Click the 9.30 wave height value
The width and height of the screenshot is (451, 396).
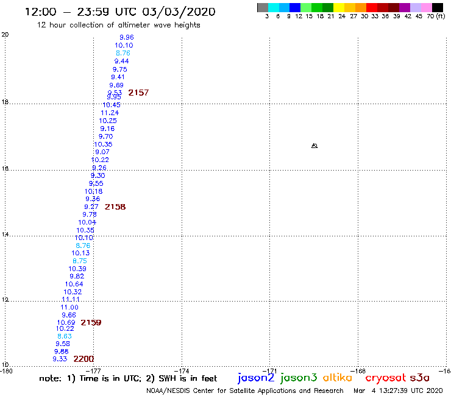[x=98, y=175]
